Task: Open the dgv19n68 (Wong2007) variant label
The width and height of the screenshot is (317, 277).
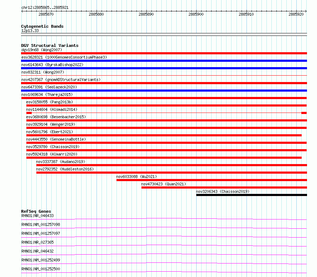Action: [x=42, y=50]
